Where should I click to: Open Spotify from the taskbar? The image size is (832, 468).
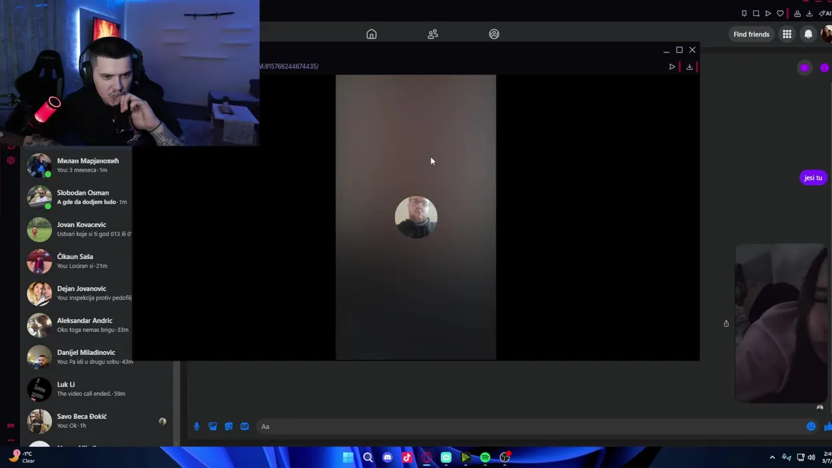pyautogui.click(x=485, y=458)
